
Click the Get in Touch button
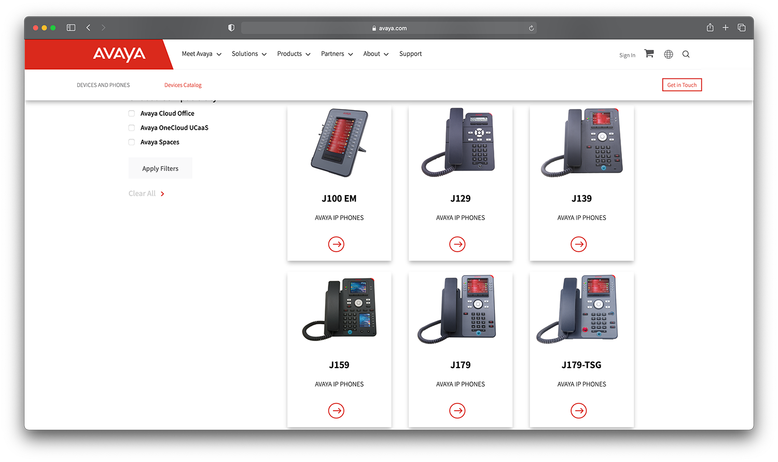click(x=682, y=85)
